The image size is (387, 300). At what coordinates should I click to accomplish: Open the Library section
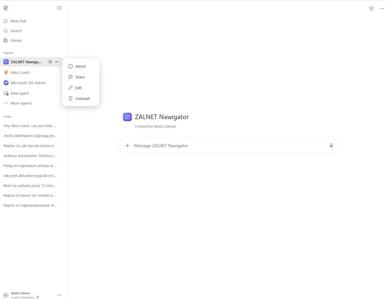[x=12, y=40]
